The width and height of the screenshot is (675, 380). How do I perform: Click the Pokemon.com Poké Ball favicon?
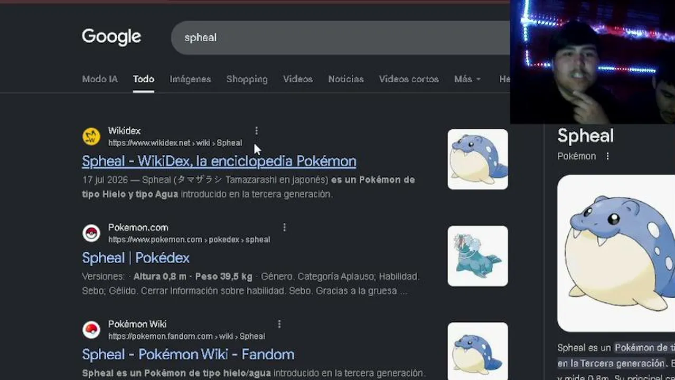[91, 233]
